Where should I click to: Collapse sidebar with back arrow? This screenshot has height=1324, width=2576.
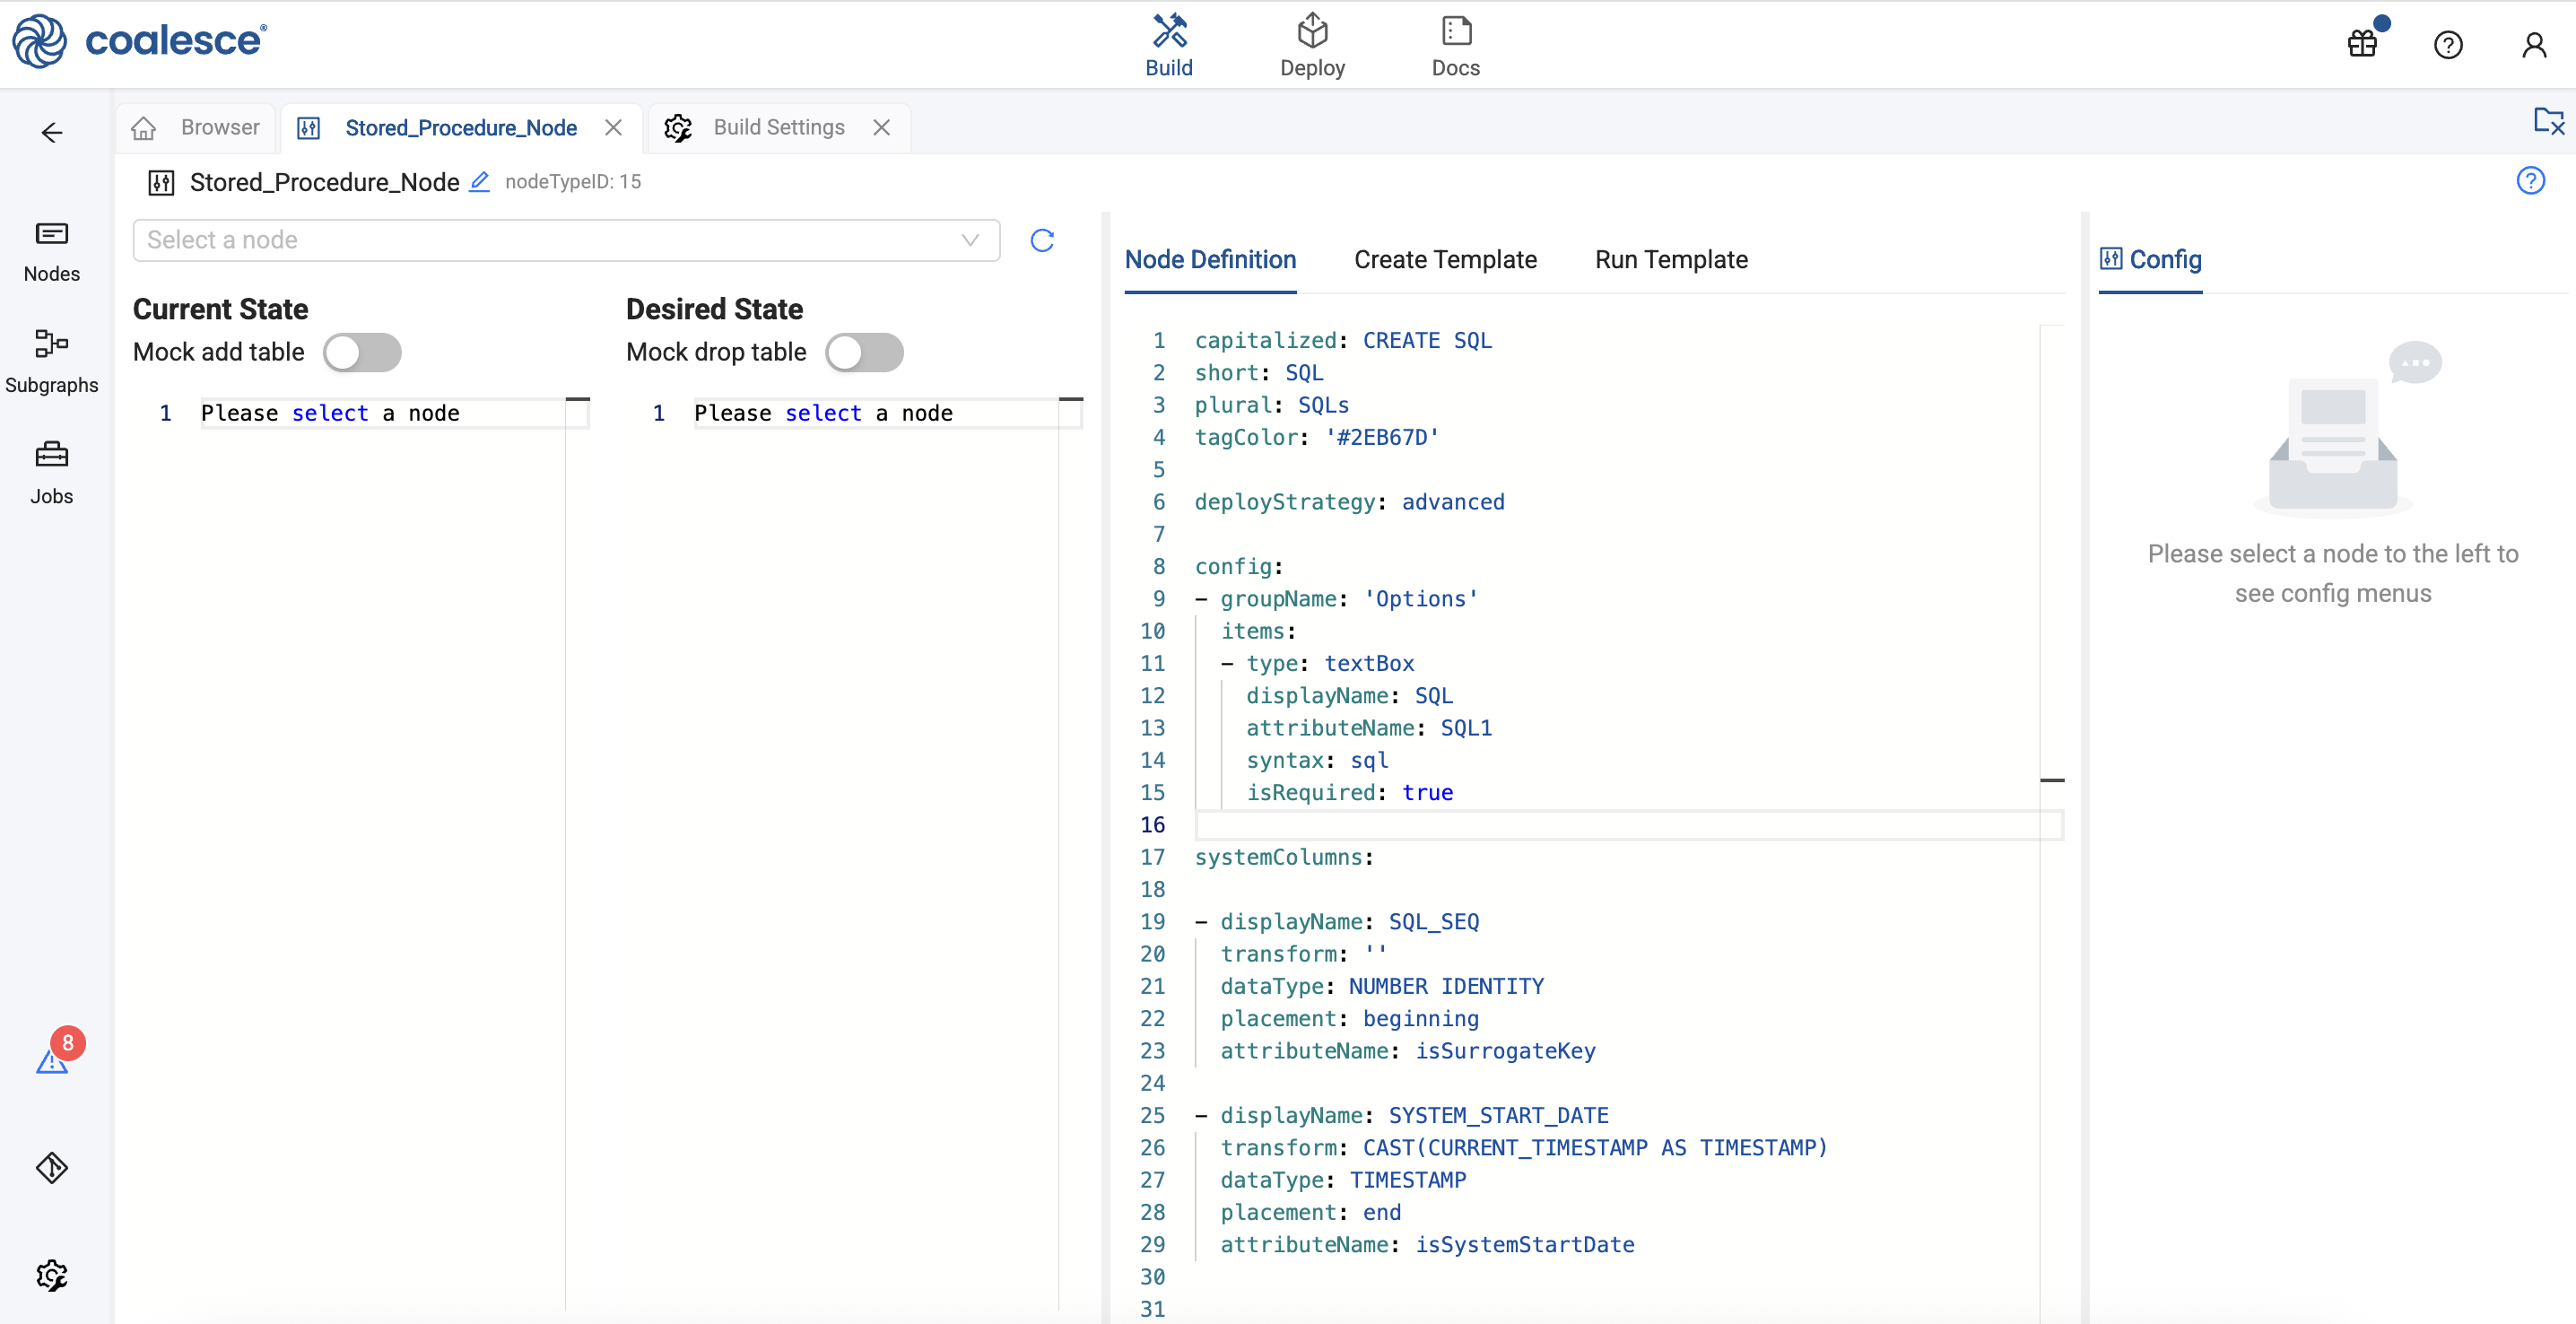52,133
